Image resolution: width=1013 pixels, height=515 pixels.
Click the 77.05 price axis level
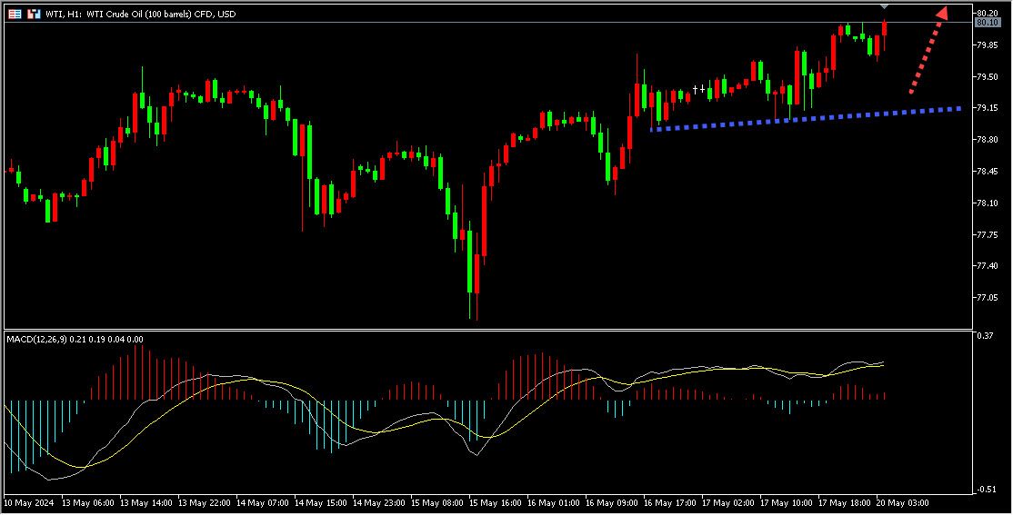pos(988,297)
